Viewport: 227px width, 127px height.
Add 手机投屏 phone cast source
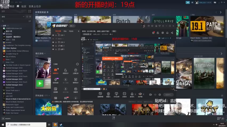(x=116, y=95)
